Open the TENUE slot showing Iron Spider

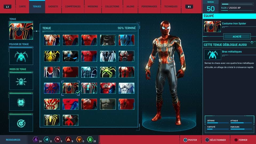coord(21,31)
